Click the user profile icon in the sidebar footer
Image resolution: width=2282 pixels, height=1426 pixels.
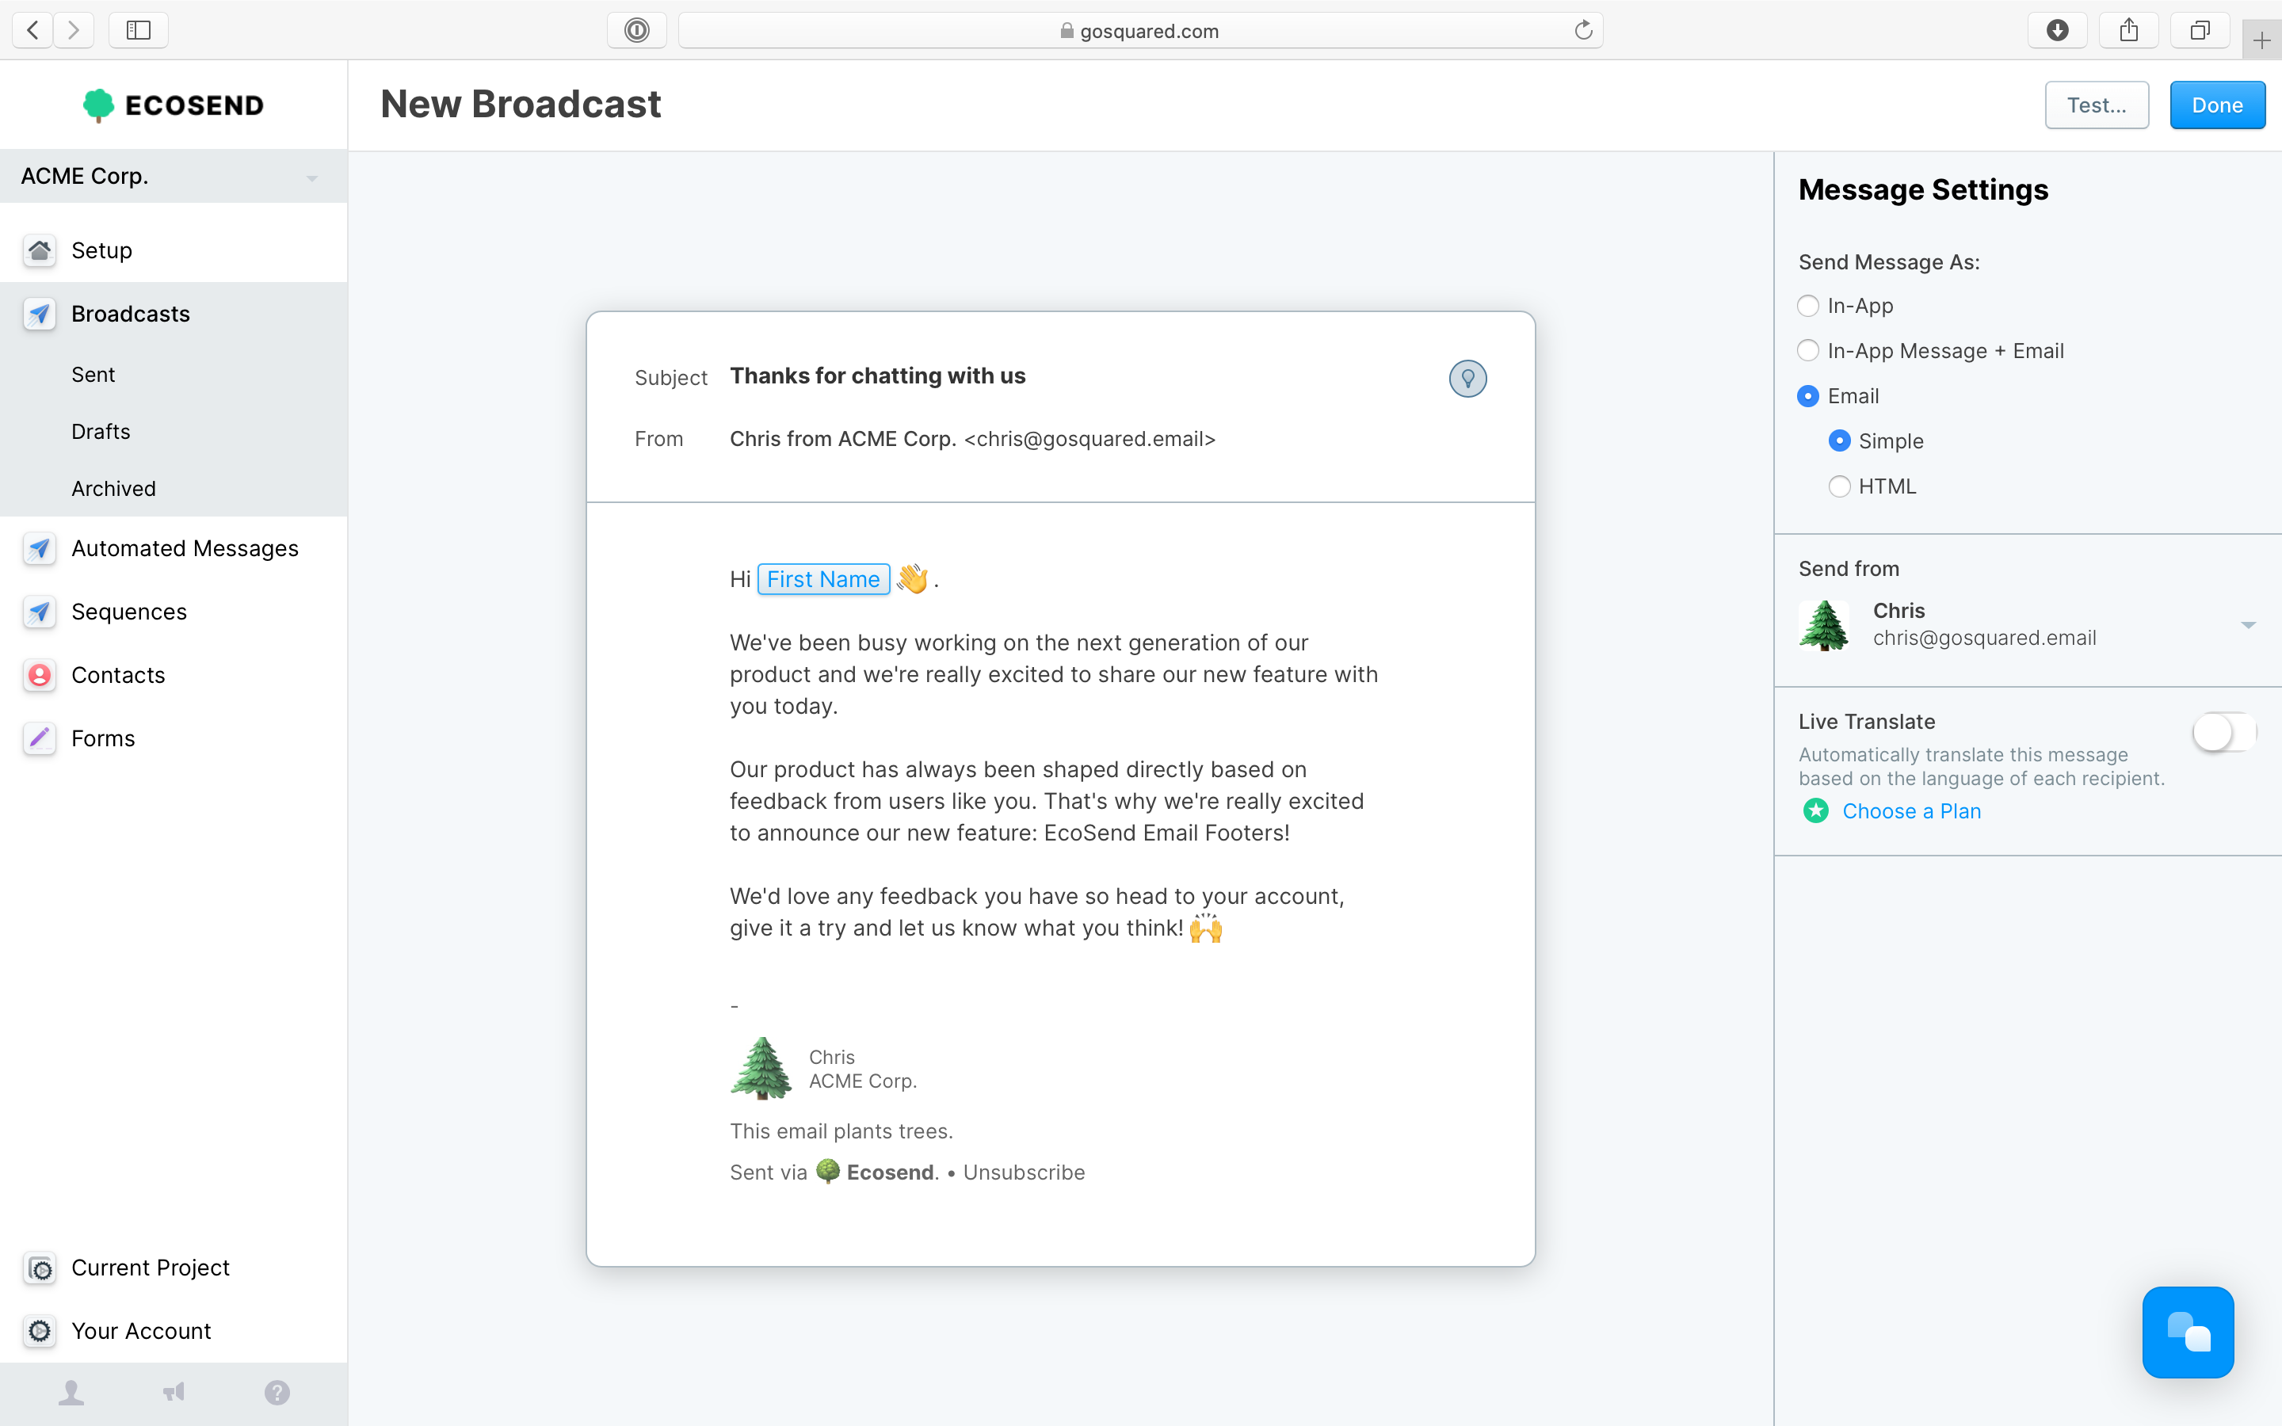[71, 1393]
